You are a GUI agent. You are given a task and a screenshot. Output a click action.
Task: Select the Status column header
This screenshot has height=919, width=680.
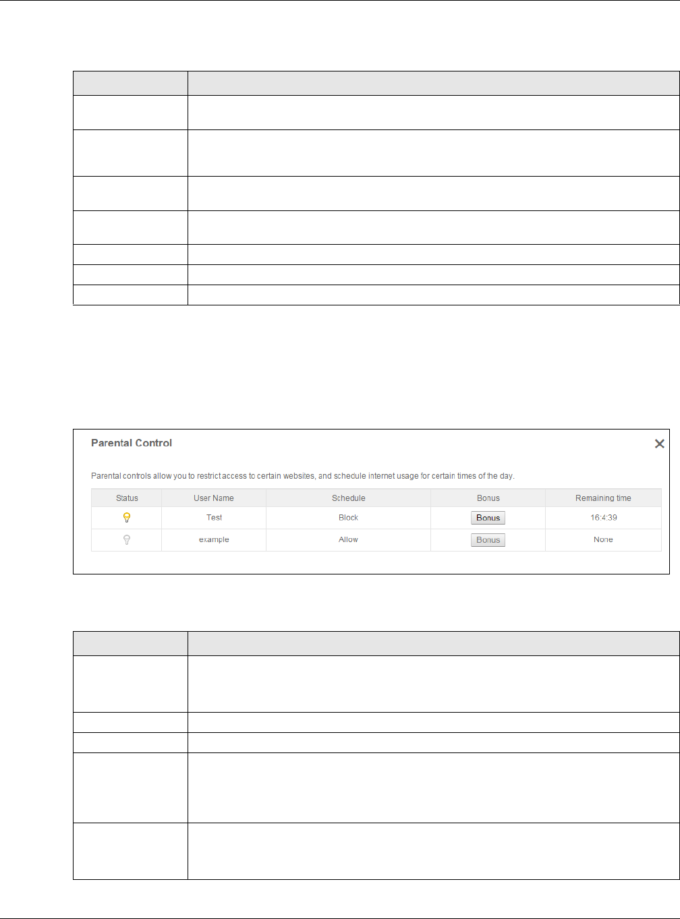127,498
